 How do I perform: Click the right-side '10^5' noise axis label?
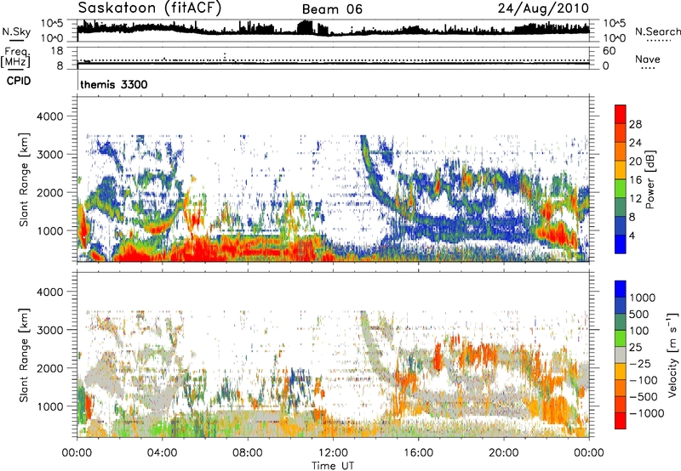tap(615, 23)
